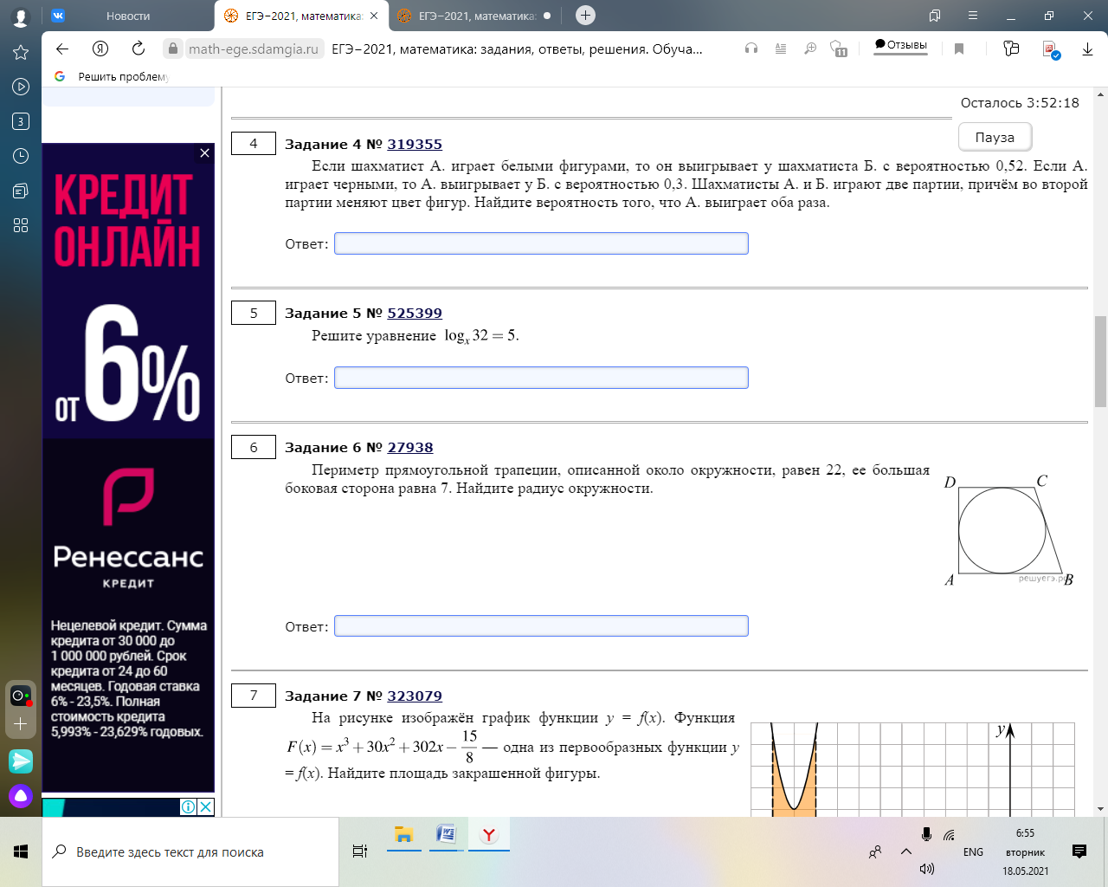
Task: Bookmark this page with flag icon
Action: (x=959, y=49)
